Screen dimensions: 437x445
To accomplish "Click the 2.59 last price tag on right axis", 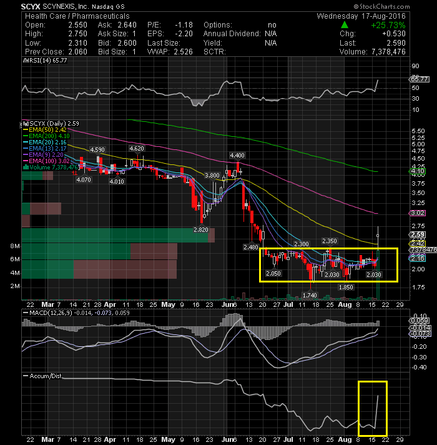I will (x=418, y=234).
